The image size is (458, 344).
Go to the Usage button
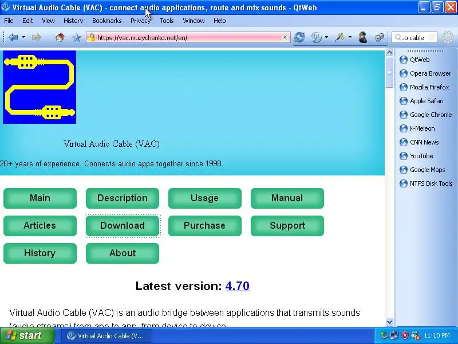pyautogui.click(x=205, y=198)
